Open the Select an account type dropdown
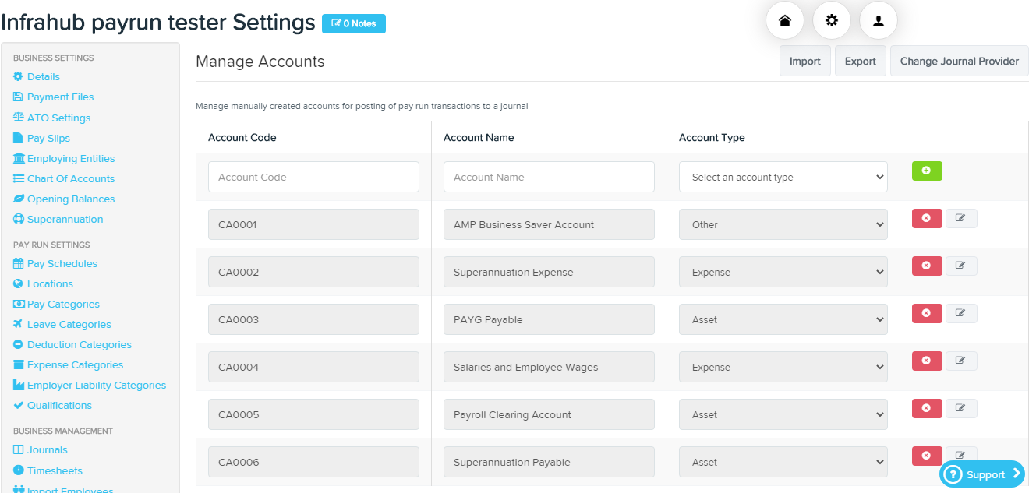 783,177
